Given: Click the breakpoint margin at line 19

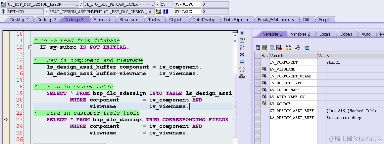Looking at the screenshot, I should pyautogui.click(x=6, y=93).
